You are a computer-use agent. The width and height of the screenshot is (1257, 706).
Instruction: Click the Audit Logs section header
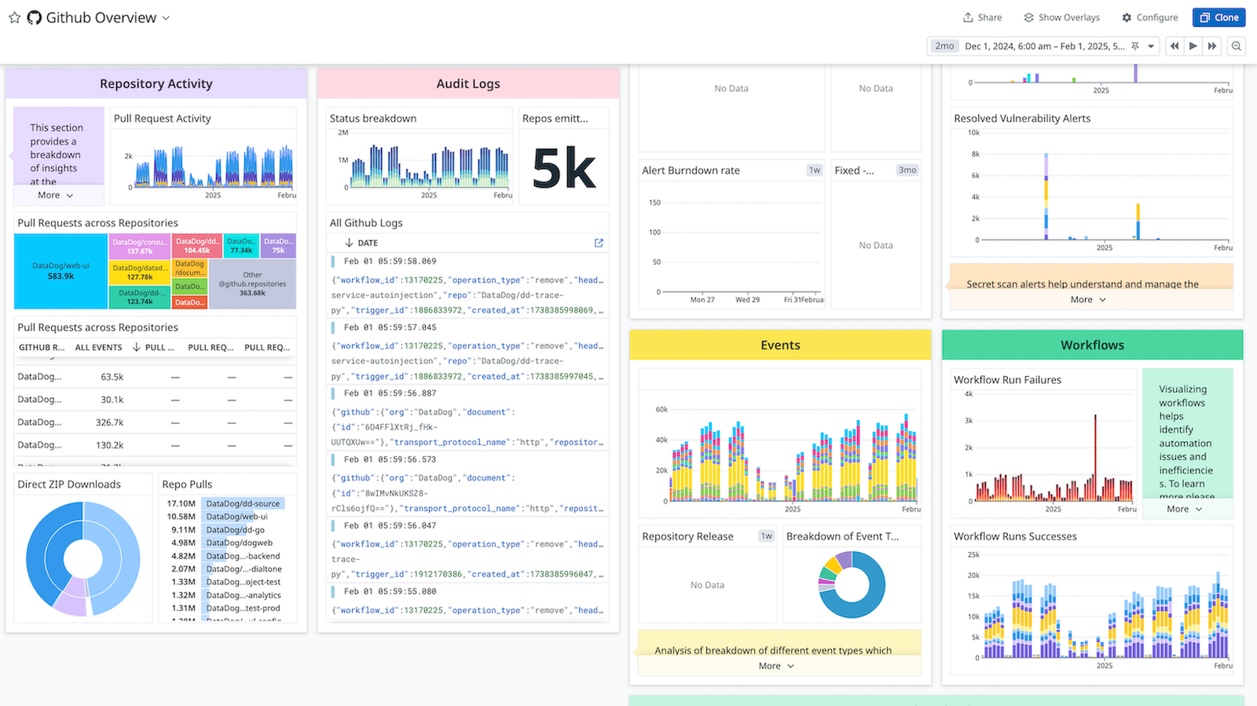click(468, 84)
